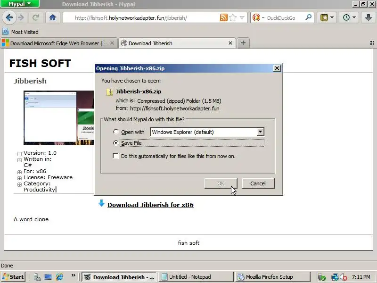This screenshot has width=377, height=283.
Task: Reload the page with the refresh icon
Action: pos(36,17)
